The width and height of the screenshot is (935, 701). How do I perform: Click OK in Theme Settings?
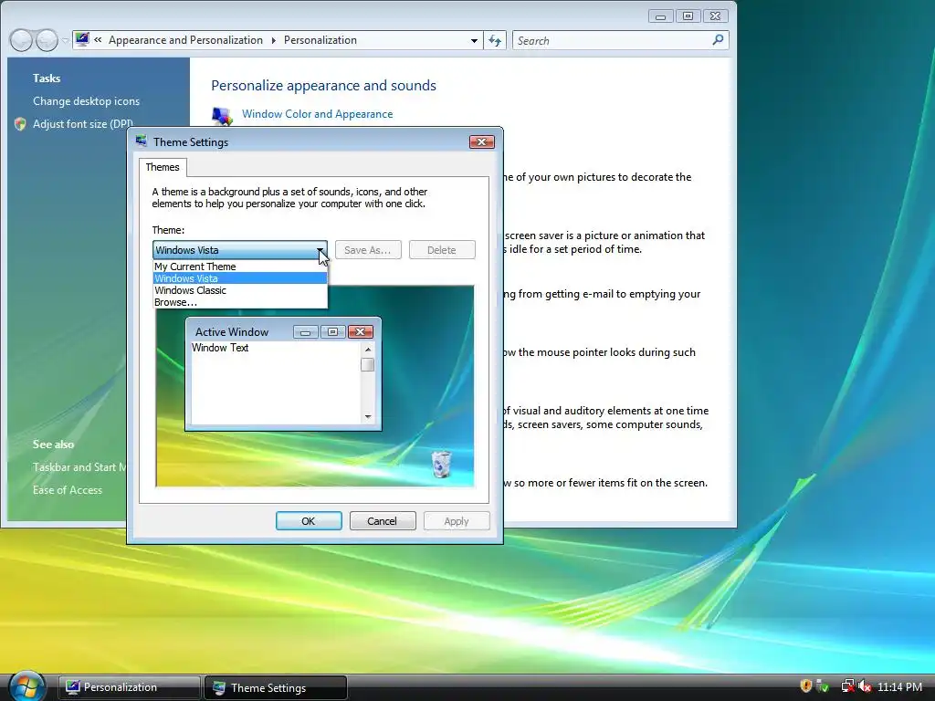pos(309,521)
